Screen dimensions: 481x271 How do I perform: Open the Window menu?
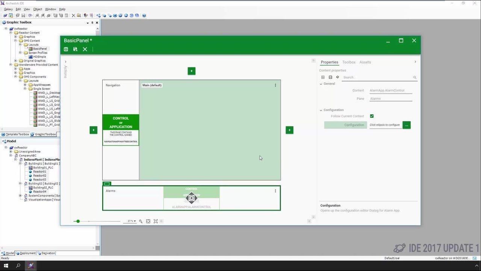coord(50,9)
